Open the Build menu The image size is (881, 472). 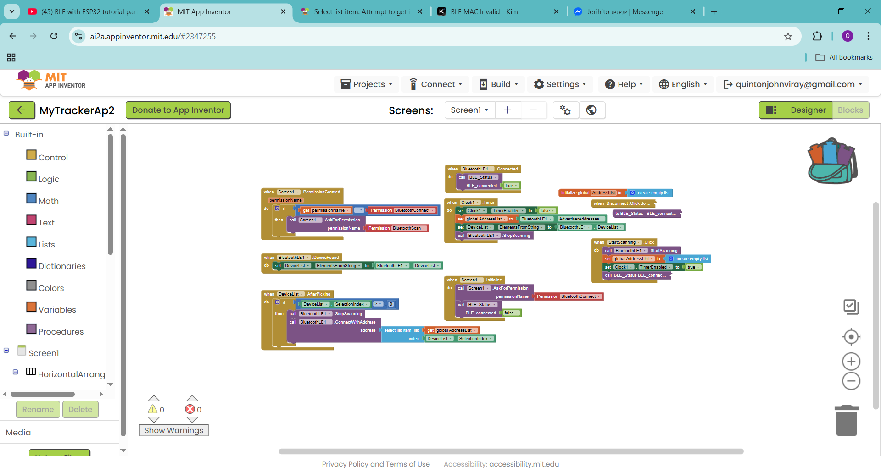[x=499, y=84]
